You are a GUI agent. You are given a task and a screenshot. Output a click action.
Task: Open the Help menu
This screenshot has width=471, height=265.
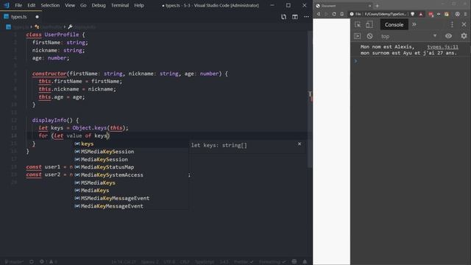pos(139,5)
